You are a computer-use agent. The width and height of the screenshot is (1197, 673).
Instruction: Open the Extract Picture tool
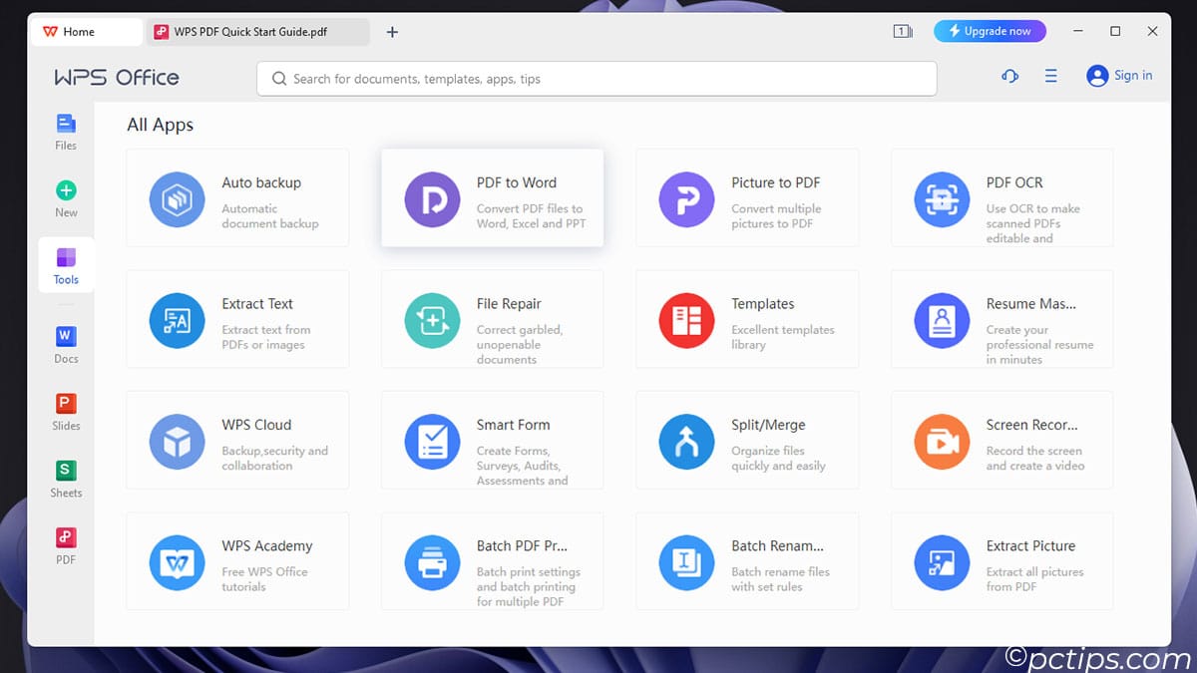point(1001,560)
